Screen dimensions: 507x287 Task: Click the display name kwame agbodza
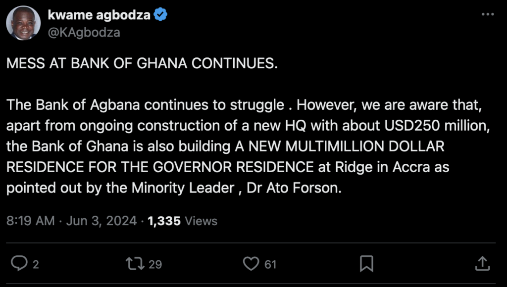(99, 15)
